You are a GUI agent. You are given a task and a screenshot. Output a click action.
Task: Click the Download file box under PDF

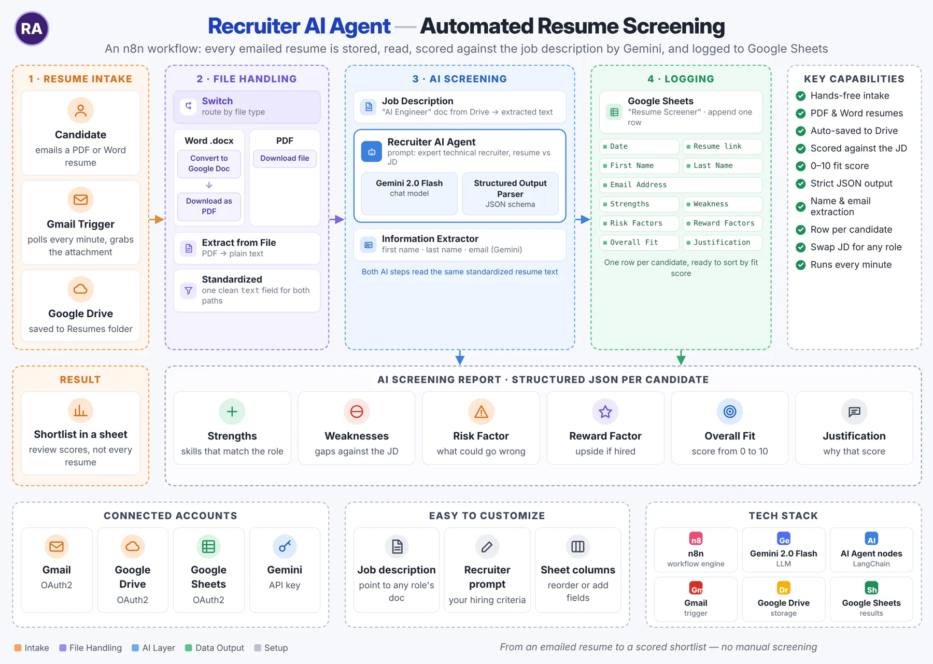point(285,159)
